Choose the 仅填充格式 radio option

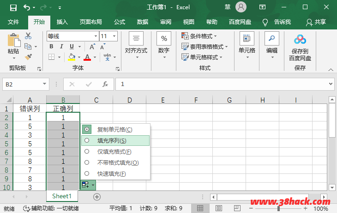point(87,151)
